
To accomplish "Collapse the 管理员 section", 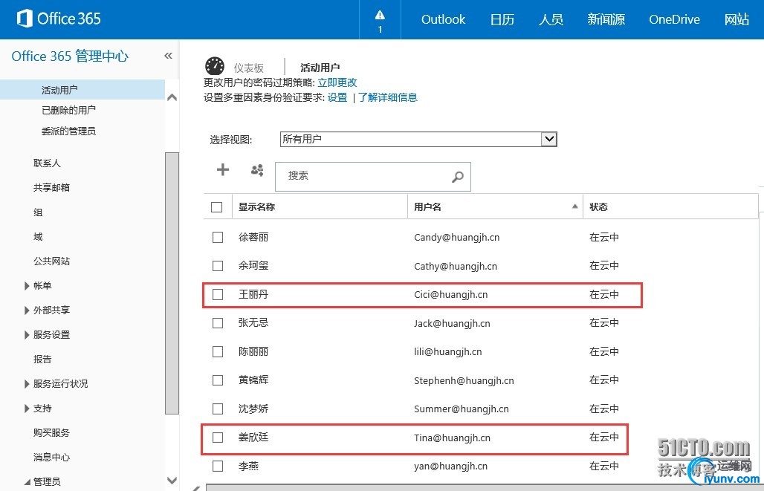I will (27, 482).
